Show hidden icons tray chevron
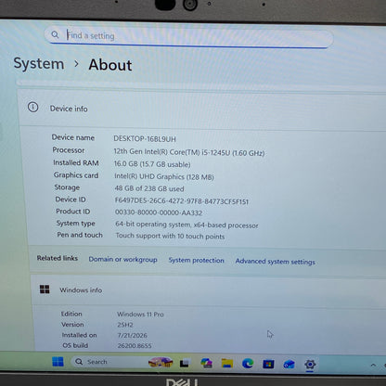The height and width of the screenshot is (386, 386). coord(373,366)
